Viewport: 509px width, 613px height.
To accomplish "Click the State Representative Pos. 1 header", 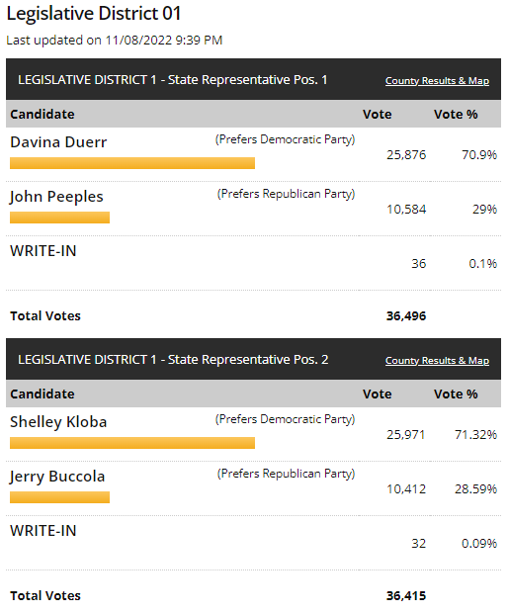I will pyautogui.click(x=172, y=80).
